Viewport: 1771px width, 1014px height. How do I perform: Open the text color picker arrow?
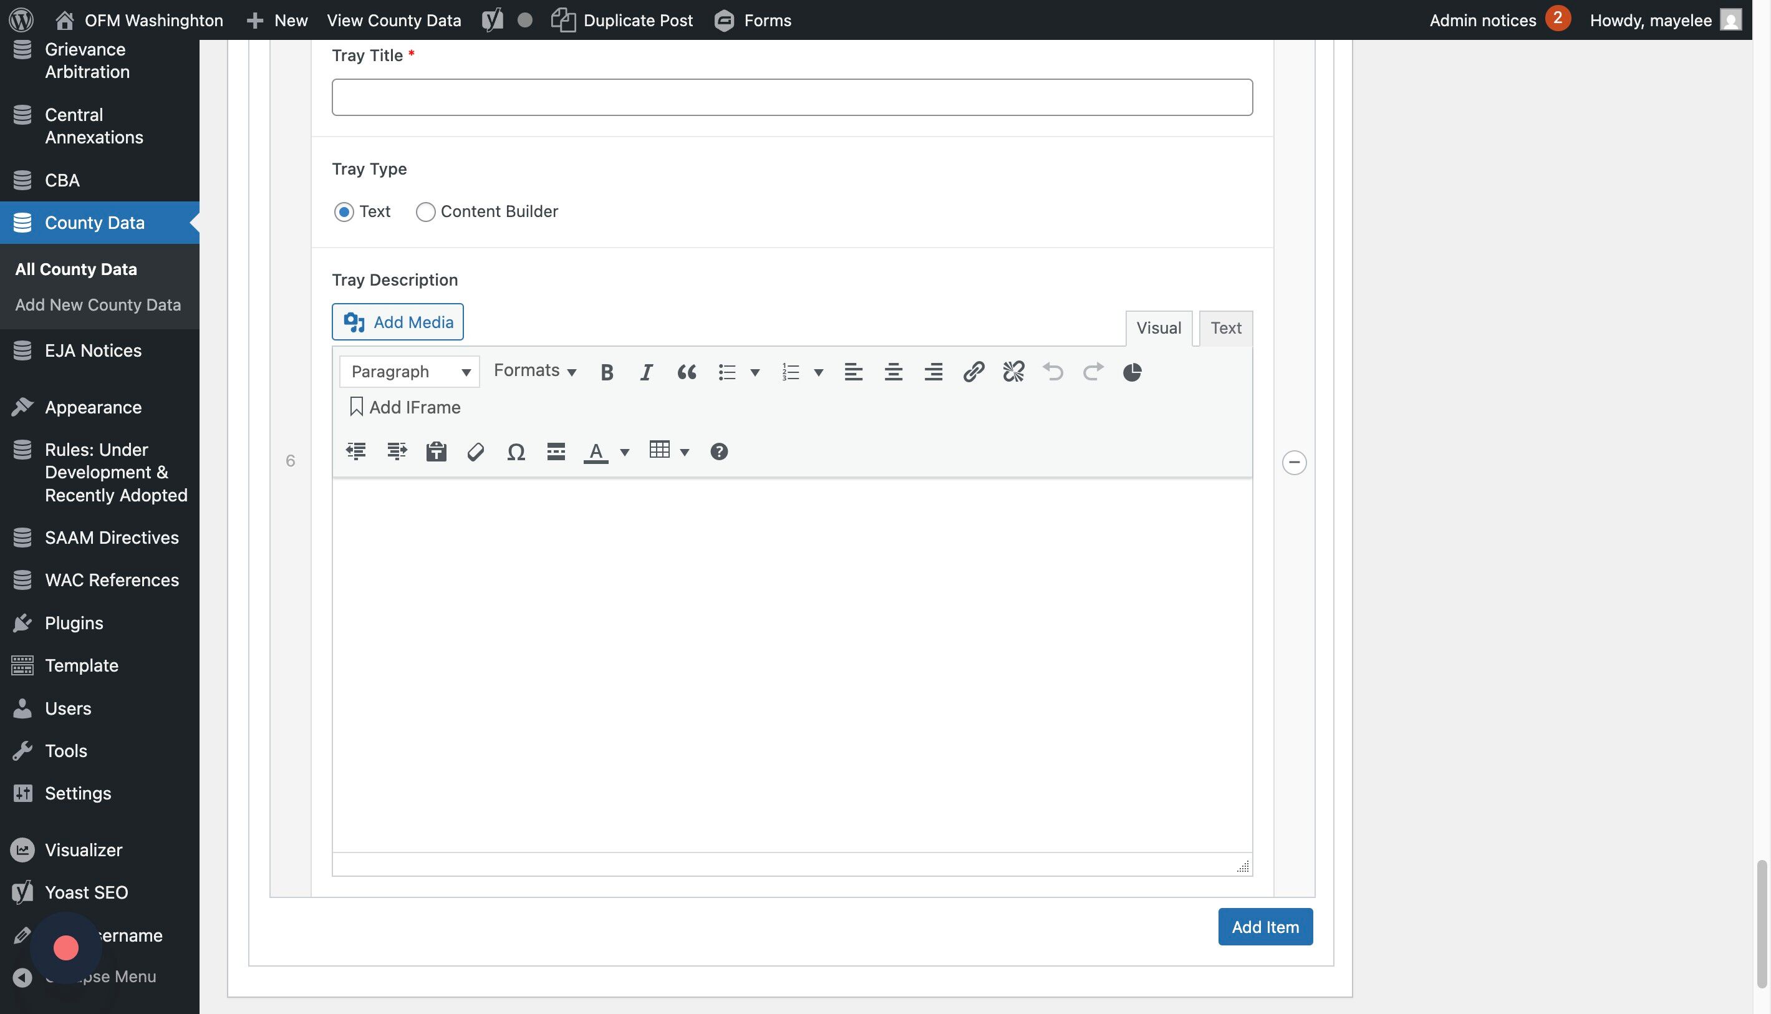[x=625, y=452]
